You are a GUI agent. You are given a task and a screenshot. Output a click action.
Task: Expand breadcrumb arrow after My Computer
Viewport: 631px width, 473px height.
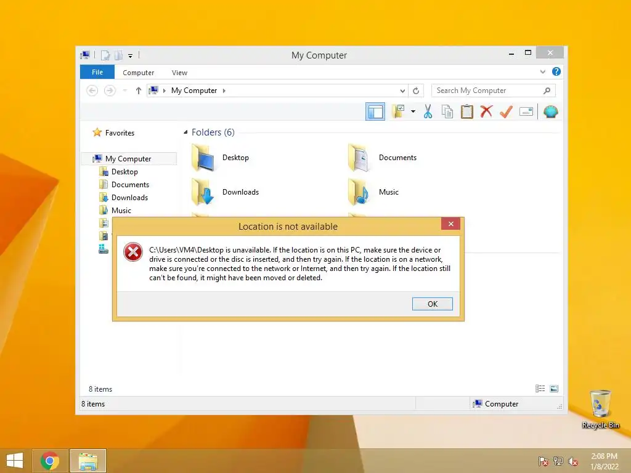click(224, 91)
